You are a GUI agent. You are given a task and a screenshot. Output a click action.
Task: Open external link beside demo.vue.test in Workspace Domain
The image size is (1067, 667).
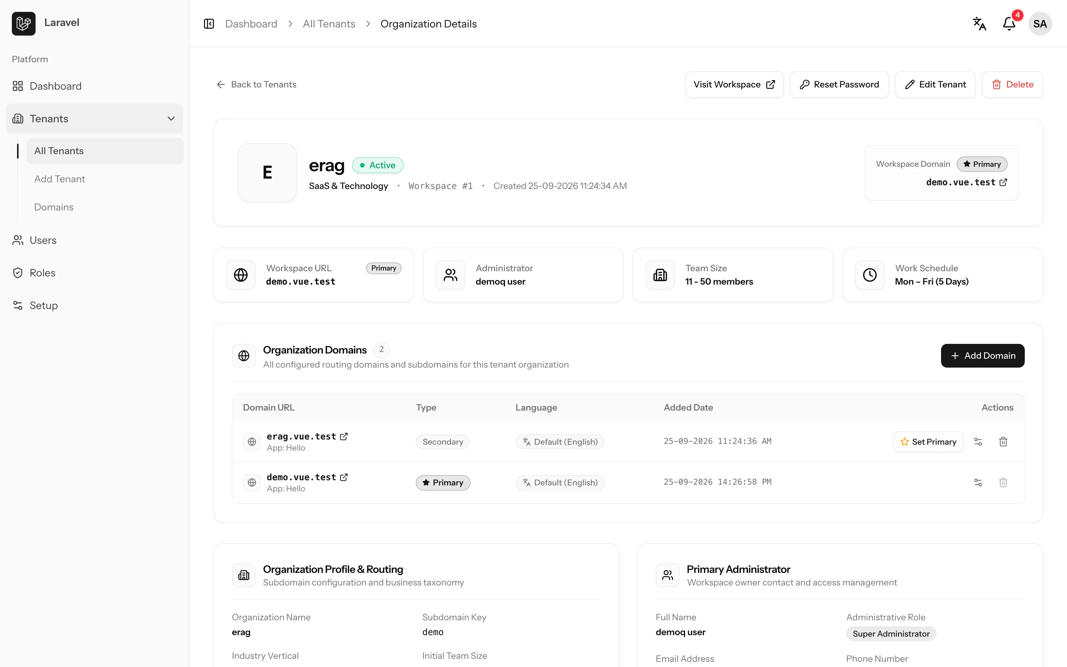point(1004,183)
